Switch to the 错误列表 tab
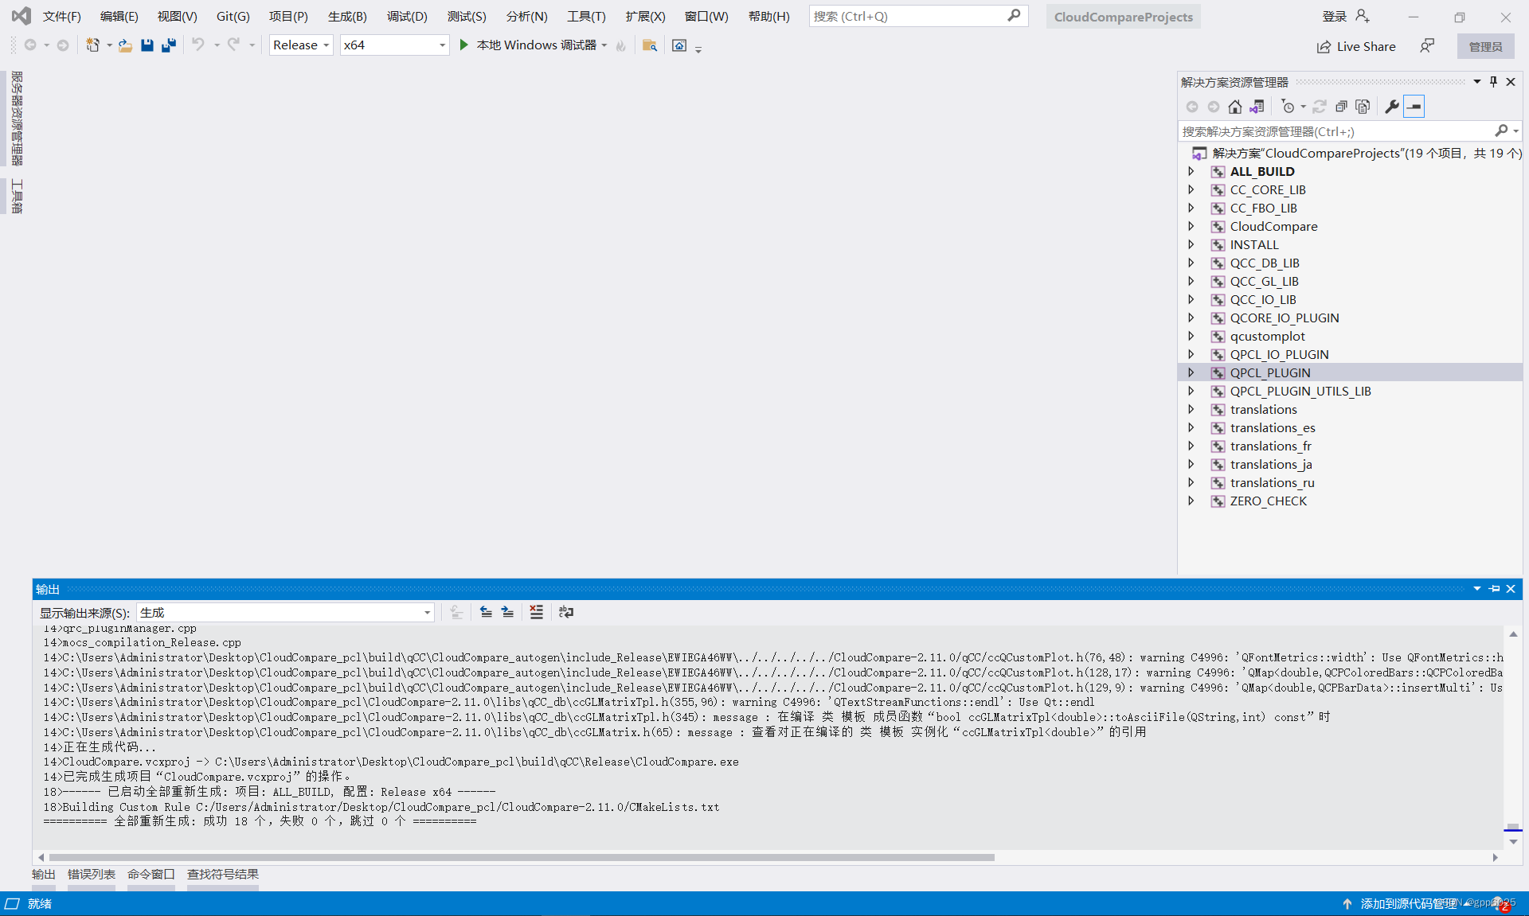This screenshot has width=1529, height=916. coord(91,874)
